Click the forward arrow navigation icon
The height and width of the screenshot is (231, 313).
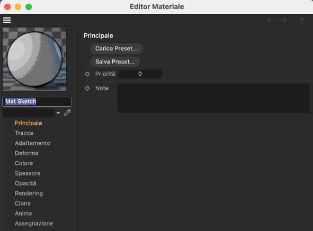[283, 20]
